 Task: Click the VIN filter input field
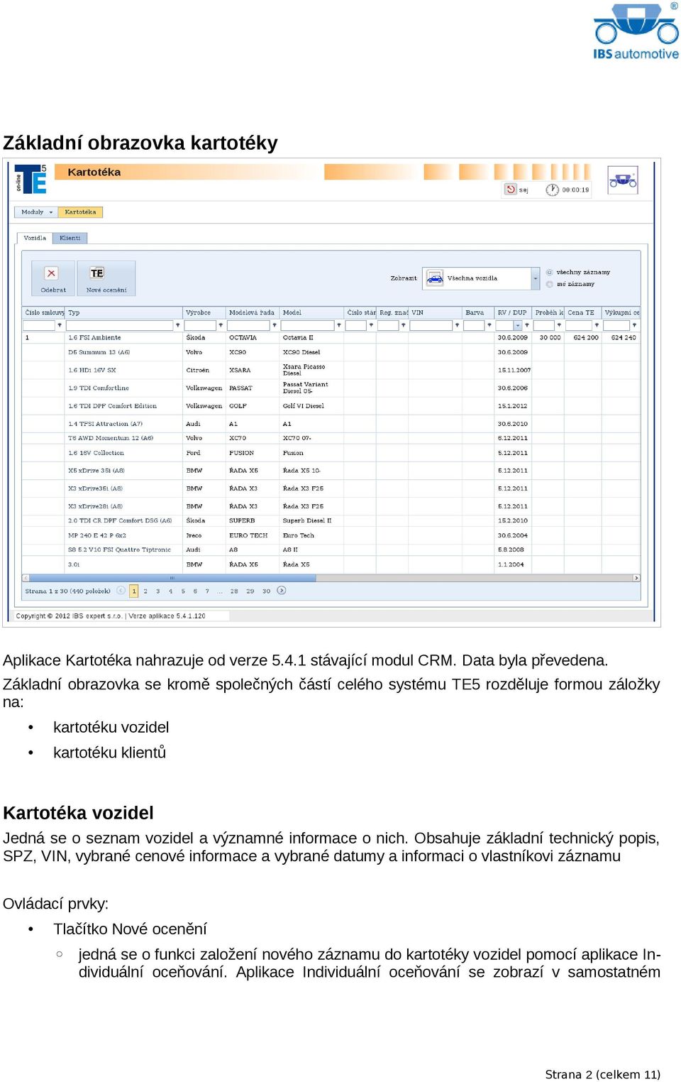tap(431, 325)
